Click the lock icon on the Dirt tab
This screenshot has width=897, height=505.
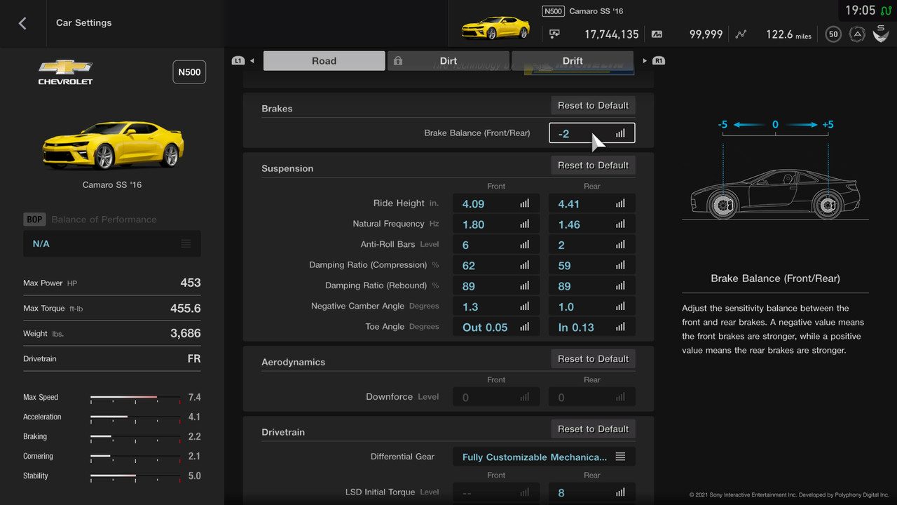(398, 61)
